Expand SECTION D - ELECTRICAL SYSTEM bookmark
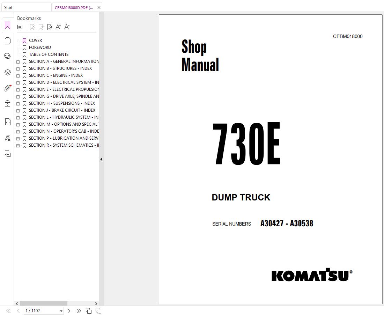Image resolution: width=384 pixels, height=315 pixels. tap(18, 83)
